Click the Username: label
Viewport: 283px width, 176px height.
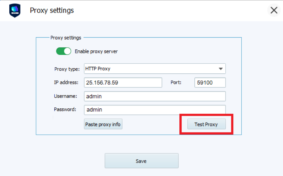tap(65, 96)
